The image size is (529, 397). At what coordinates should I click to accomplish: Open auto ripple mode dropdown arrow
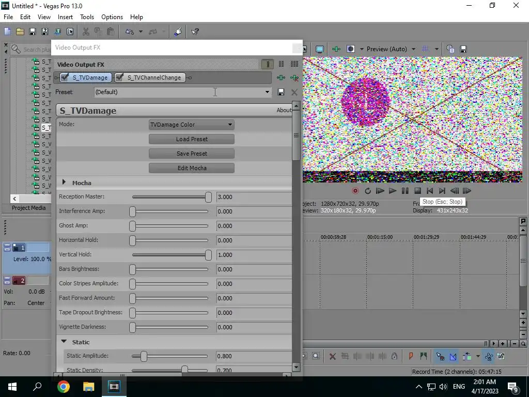pyautogui.click(x=478, y=356)
